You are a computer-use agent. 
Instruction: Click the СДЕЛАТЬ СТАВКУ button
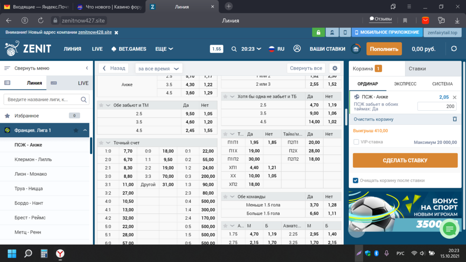(405, 160)
